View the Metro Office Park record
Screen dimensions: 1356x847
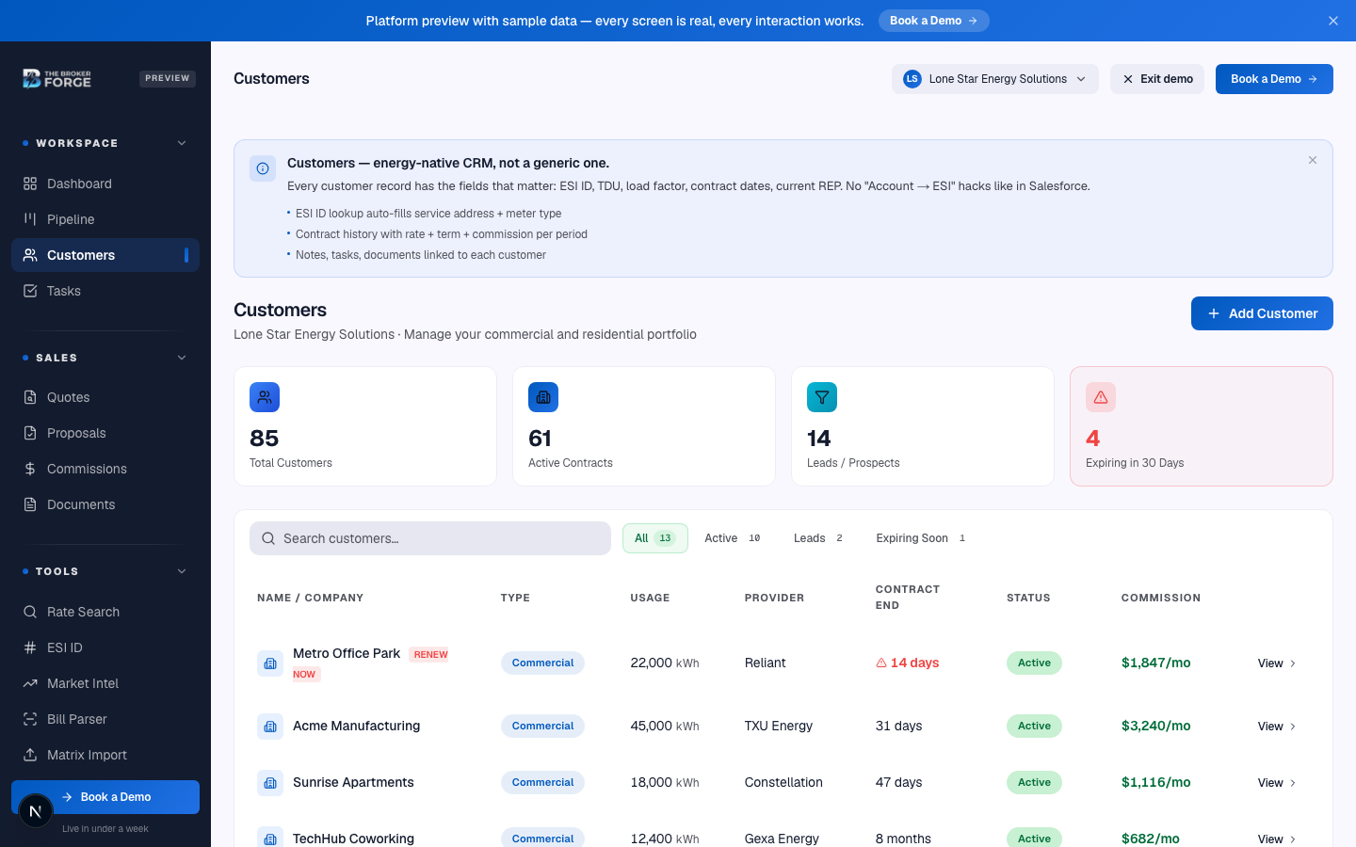[x=1277, y=663]
